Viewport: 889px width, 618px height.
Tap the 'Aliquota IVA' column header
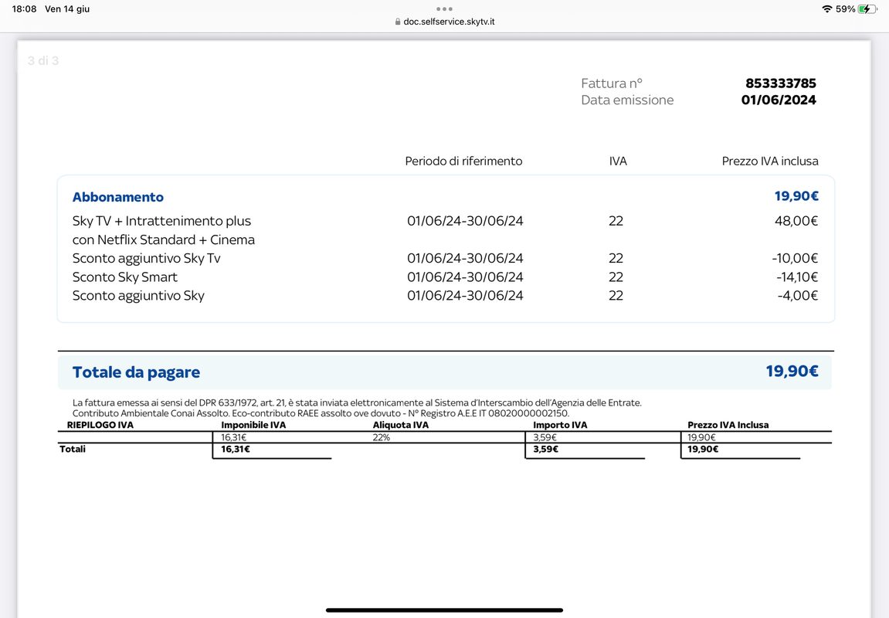(x=401, y=425)
